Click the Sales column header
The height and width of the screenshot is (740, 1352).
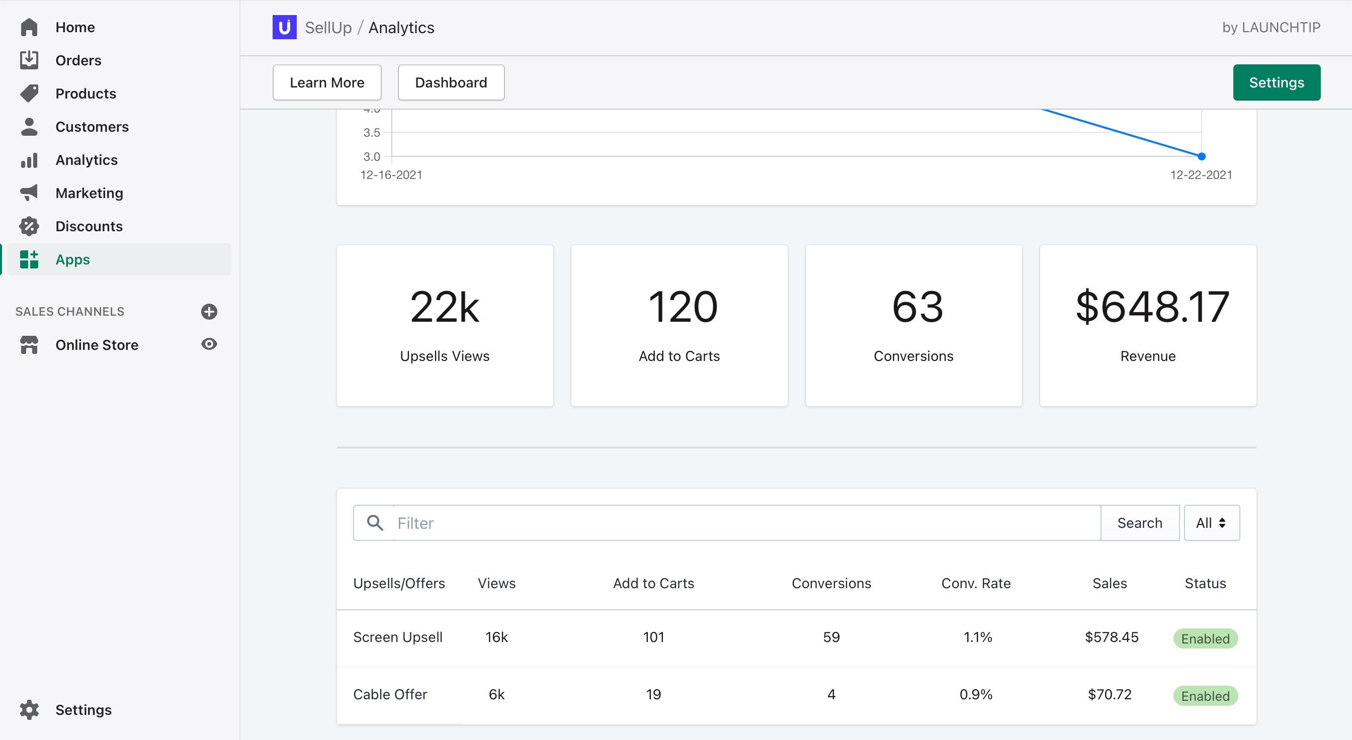[1110, 583]
